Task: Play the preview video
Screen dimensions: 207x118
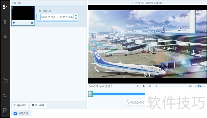Action: (144, 86)
